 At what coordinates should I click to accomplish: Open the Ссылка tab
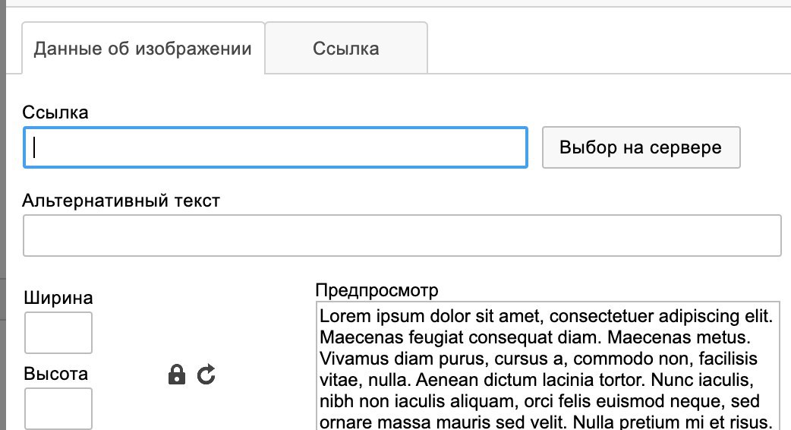(x=346, y=49)
